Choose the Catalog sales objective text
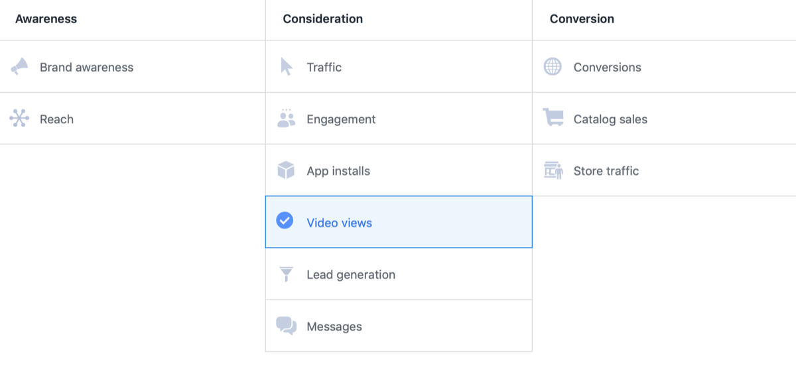The image size is (796, 369). pos(610,119)
